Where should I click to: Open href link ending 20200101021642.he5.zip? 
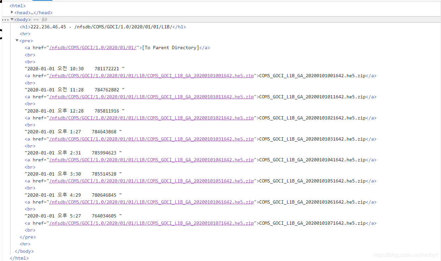(x=152, y=118)
